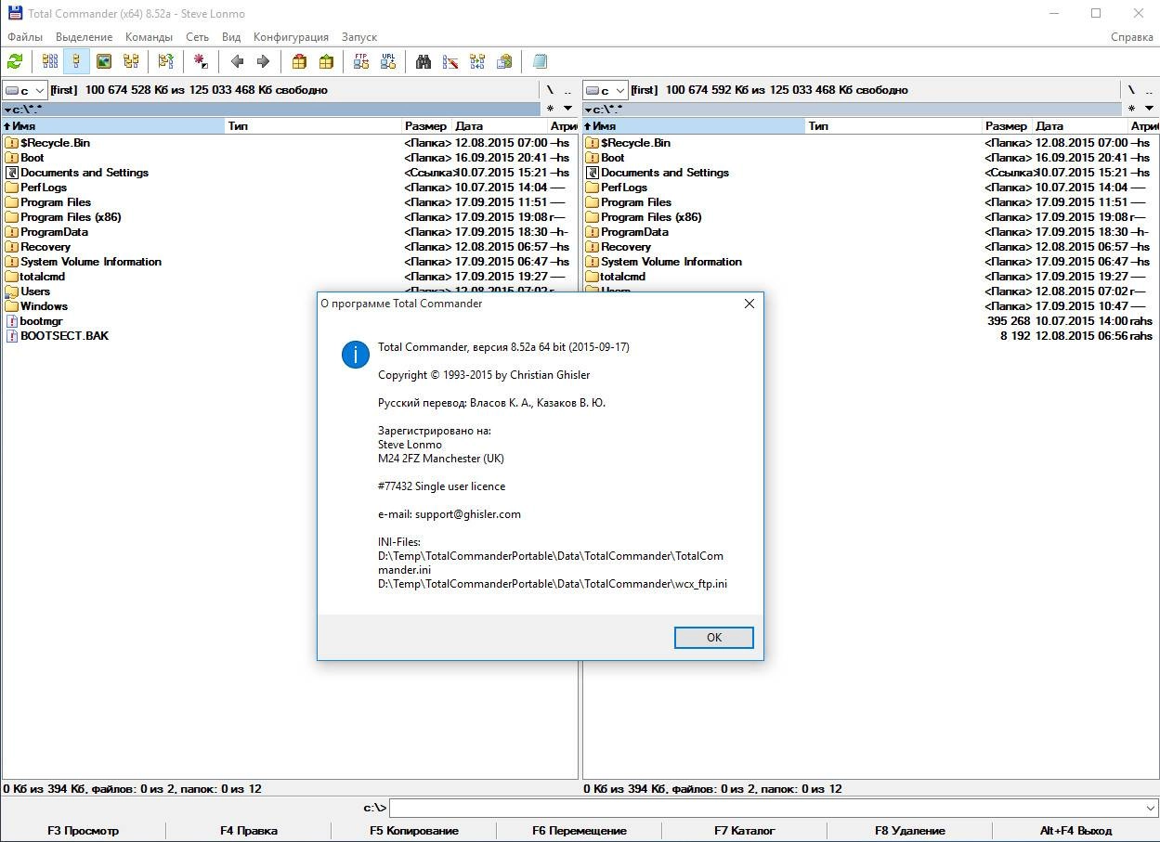
Task: Open the new FTP URL connection icon
Action: pos(388,61)
